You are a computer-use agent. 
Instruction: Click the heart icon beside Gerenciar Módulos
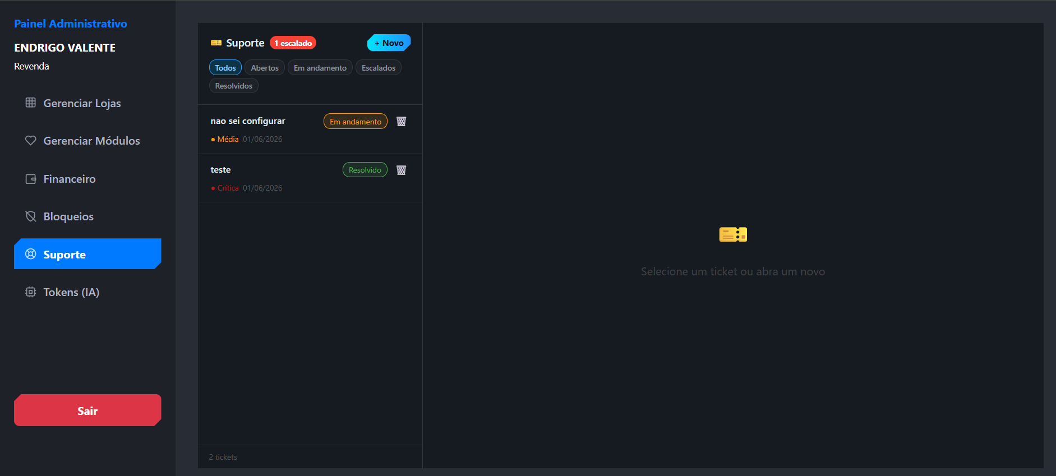[31, 140]
